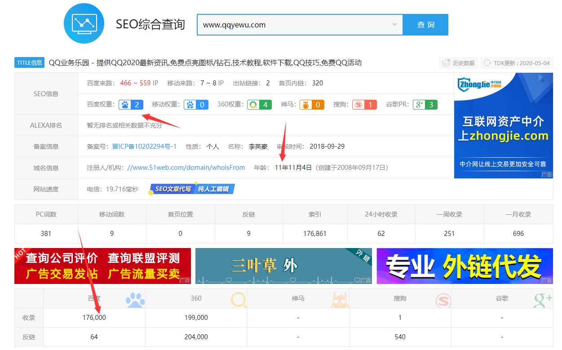The height and width of the screenshot is (350, 562).
Task: Click the 百度 反链 value 64
Action: [x=94, y=337]
